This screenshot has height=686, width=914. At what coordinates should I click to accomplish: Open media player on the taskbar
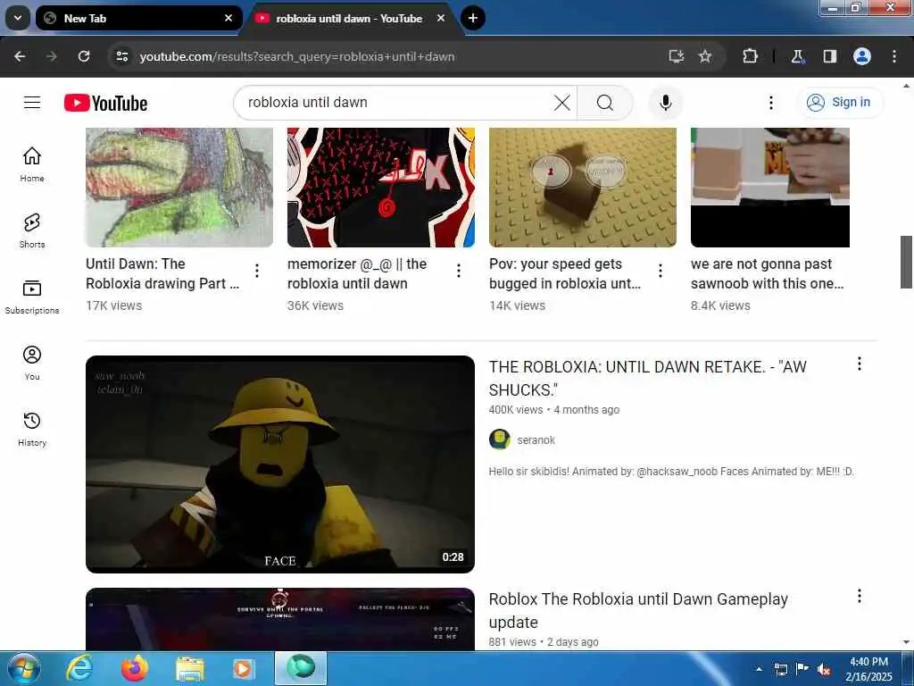point(243,668)
